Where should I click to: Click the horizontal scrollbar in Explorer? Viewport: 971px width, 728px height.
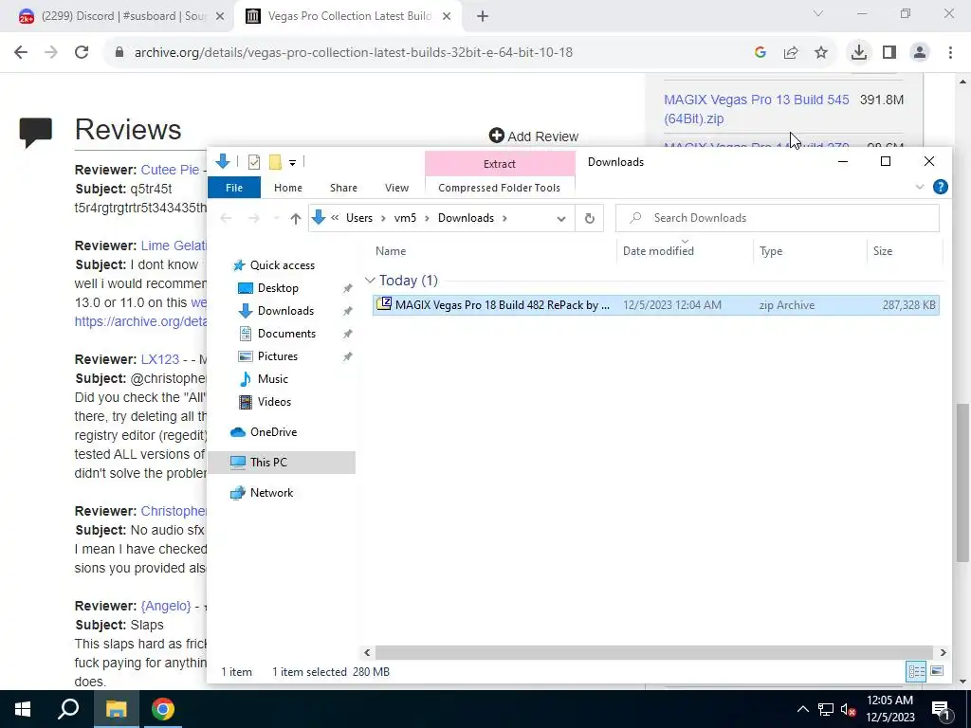coord(654,653)
